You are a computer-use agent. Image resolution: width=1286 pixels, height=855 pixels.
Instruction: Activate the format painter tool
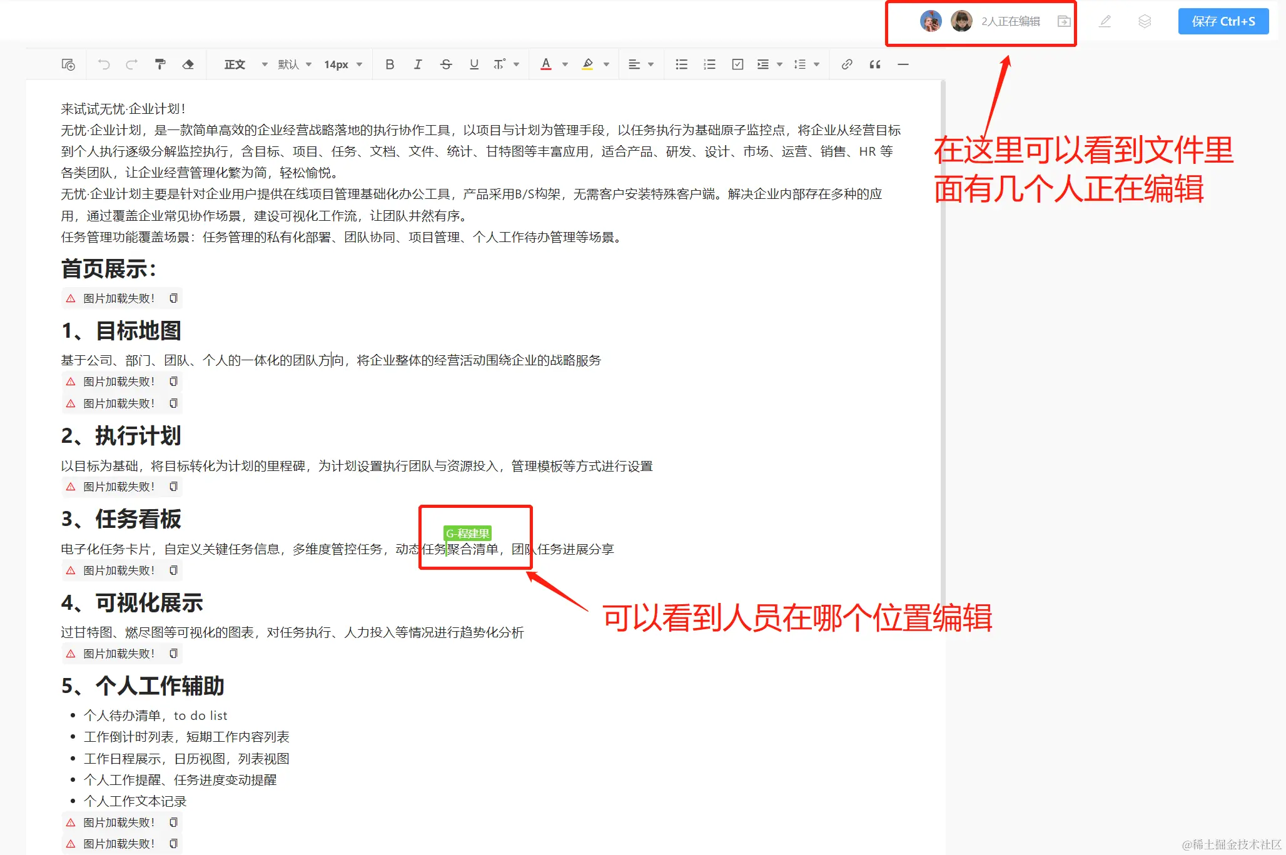point(160,64)
